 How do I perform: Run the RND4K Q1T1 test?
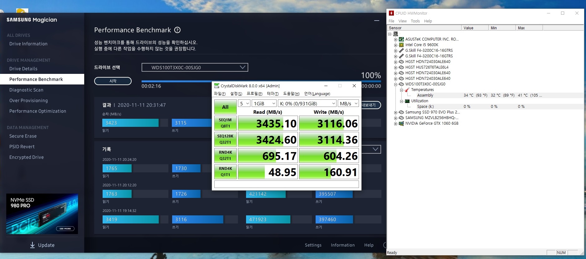click(225, 172)
